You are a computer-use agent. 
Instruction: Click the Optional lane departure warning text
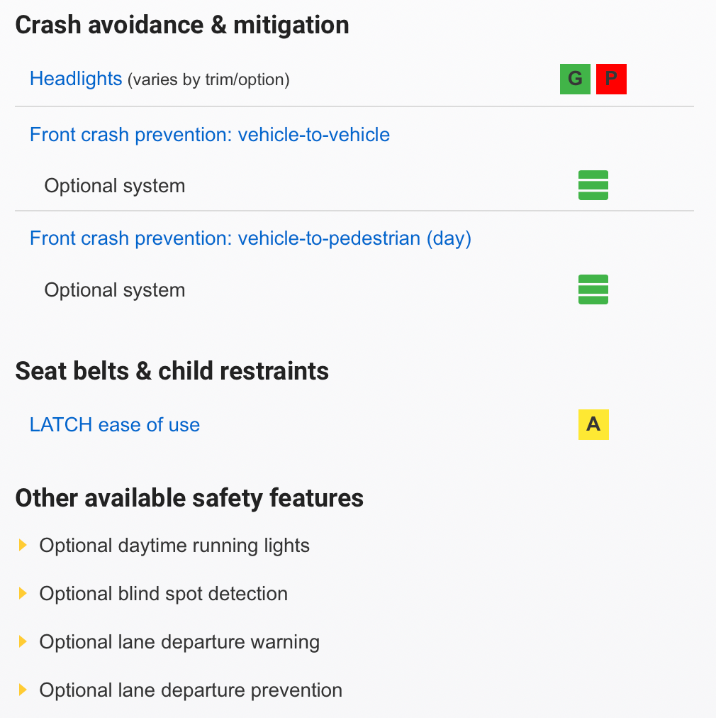(x=179, y=642)
